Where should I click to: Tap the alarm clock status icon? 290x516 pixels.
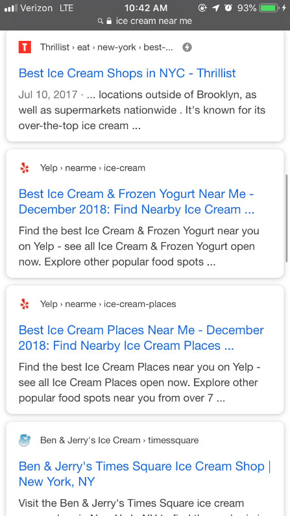tap(228, 8)
